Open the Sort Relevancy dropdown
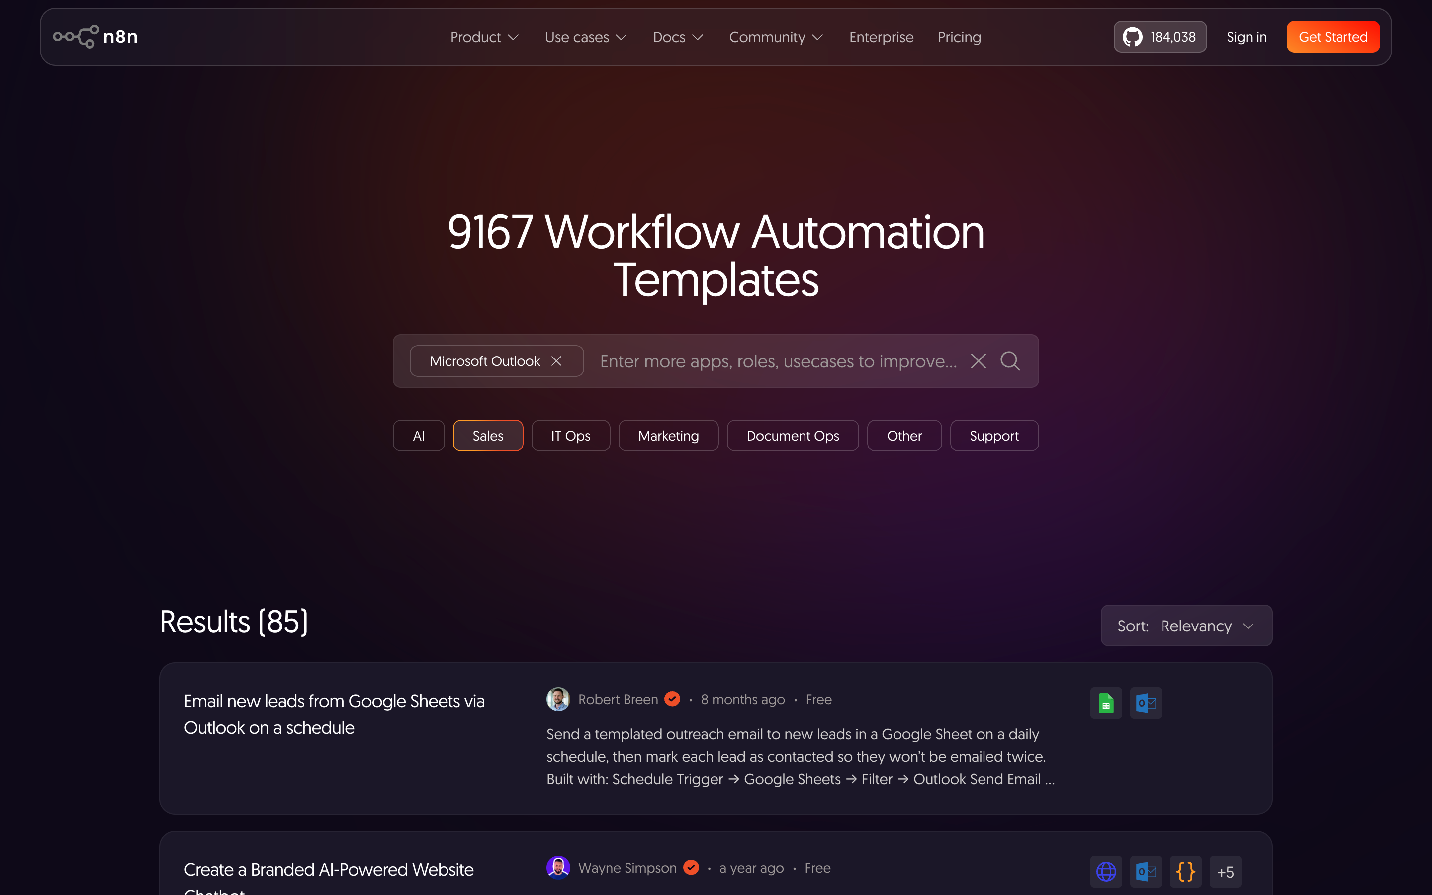Screen dimensions: 1432x895 coord(1186,626)
